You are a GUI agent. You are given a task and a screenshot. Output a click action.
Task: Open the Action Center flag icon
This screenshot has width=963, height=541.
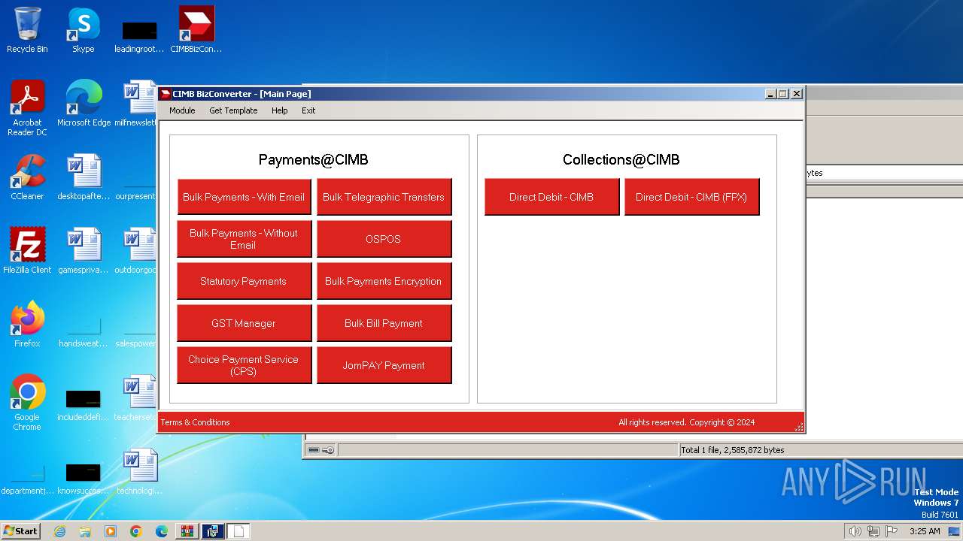click(892, 531)
